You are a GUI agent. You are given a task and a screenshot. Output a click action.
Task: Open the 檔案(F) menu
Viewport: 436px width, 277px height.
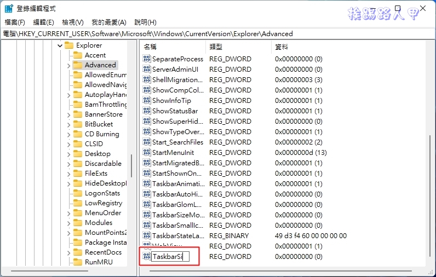(x=15, y=22)
